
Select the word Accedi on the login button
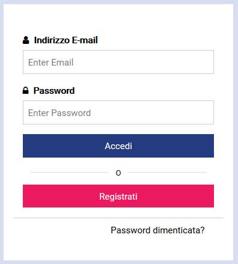point(118,146)
